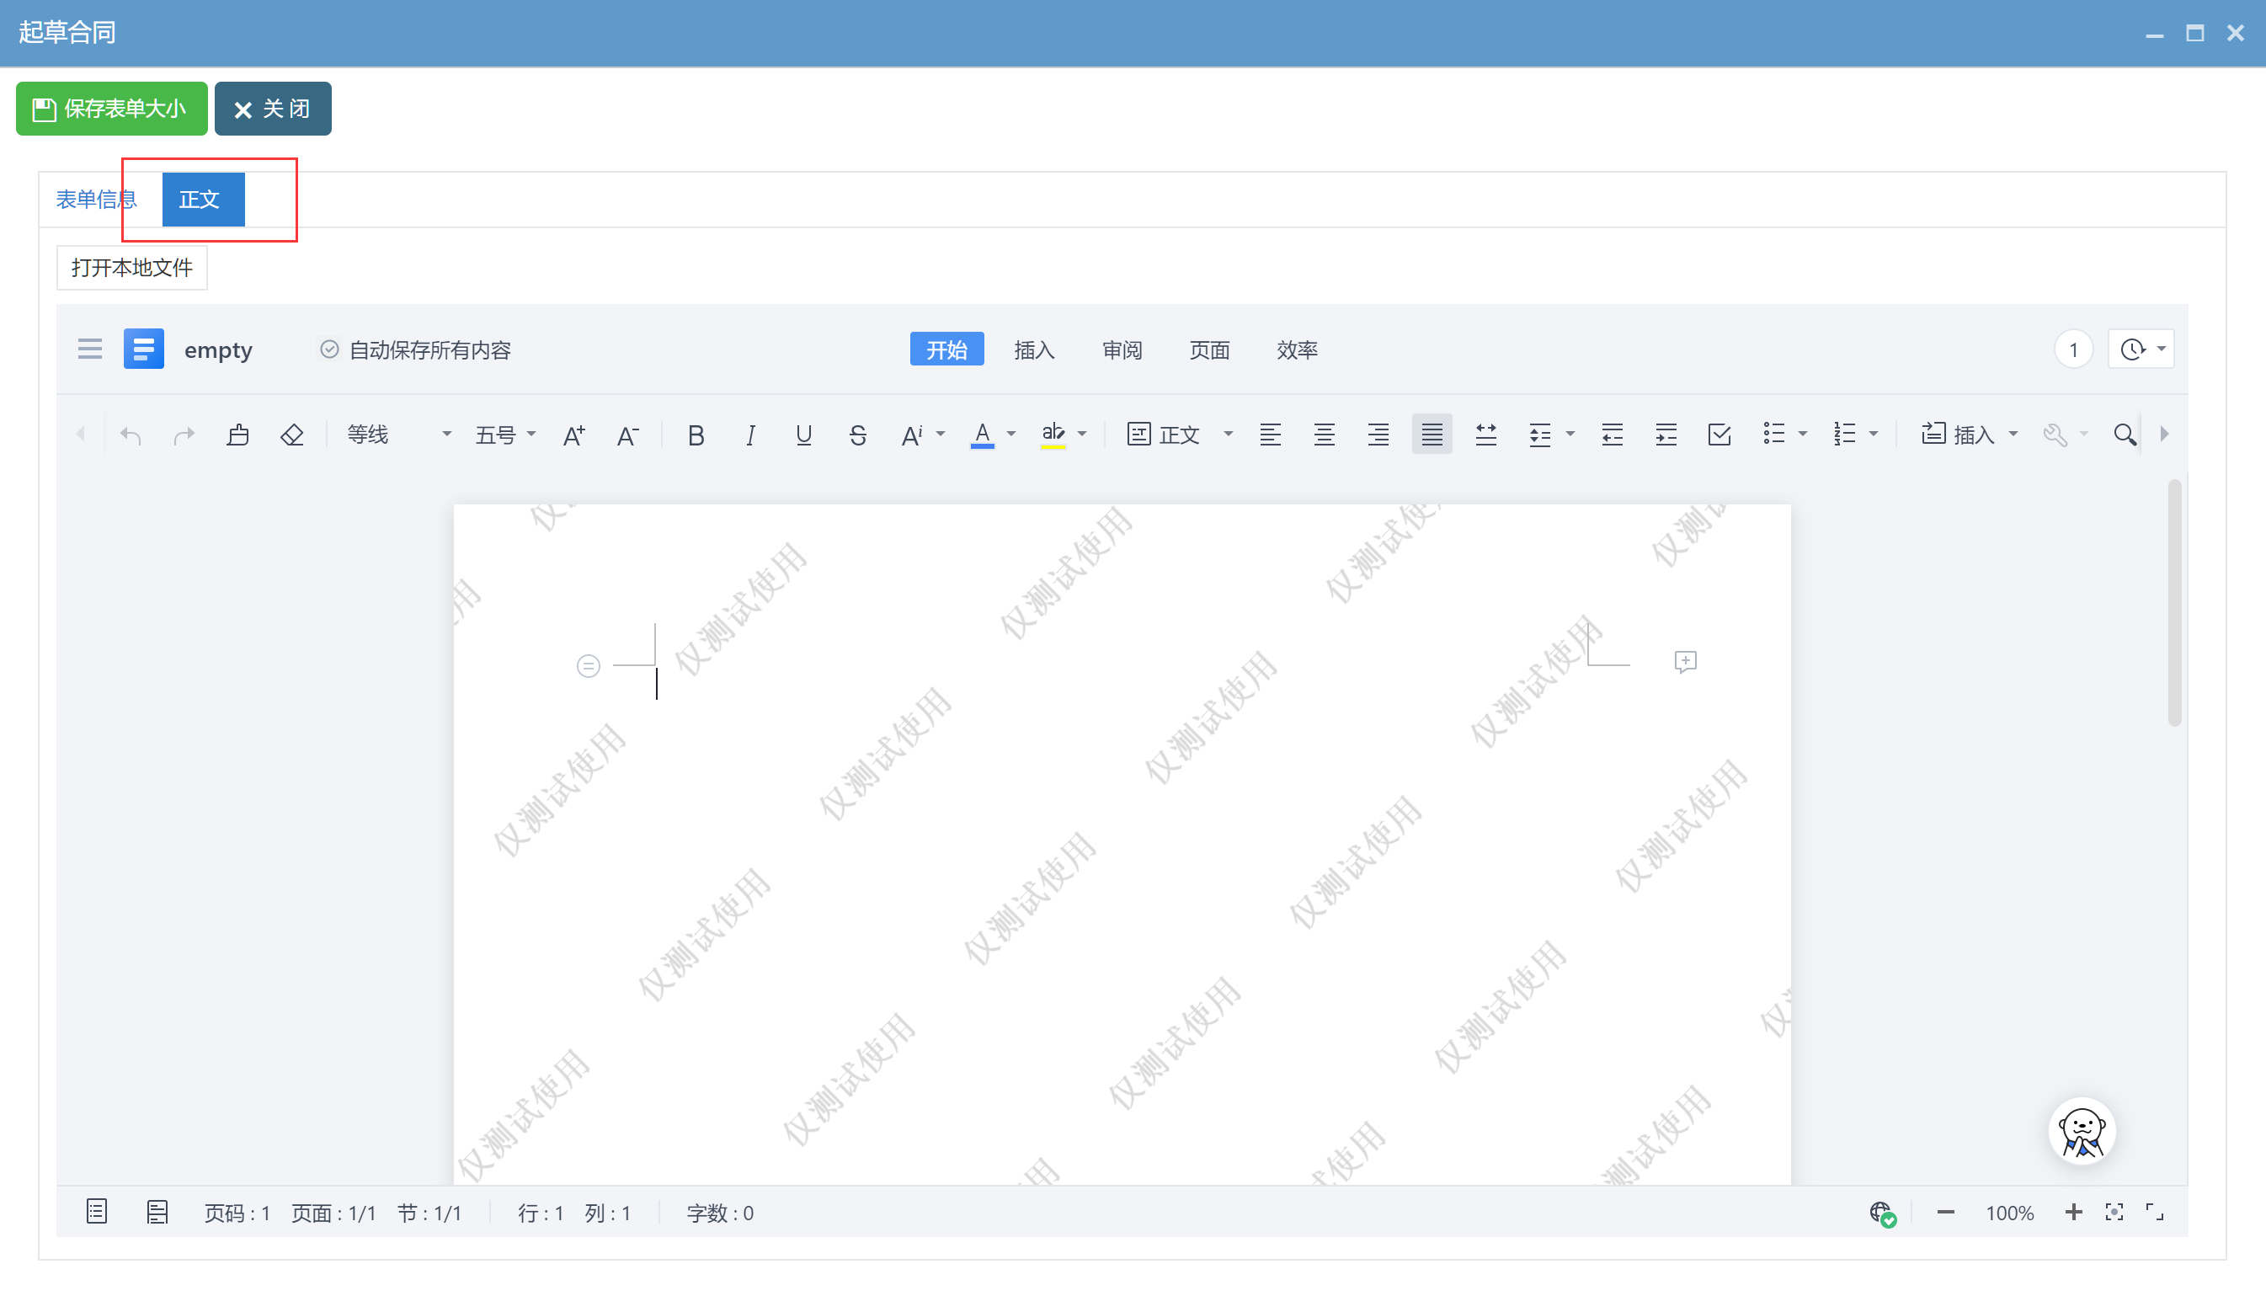Zoom out with the minus button
The width and height of the screenshot is (2266, 1296).
(1945, 1212)
